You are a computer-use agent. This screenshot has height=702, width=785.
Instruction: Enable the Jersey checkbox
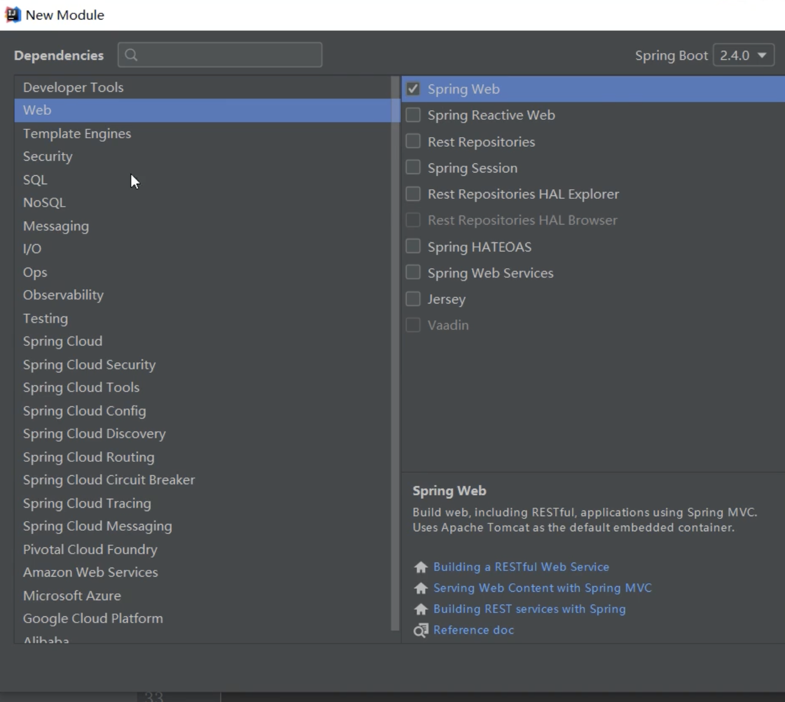click(x=413, y=299)
